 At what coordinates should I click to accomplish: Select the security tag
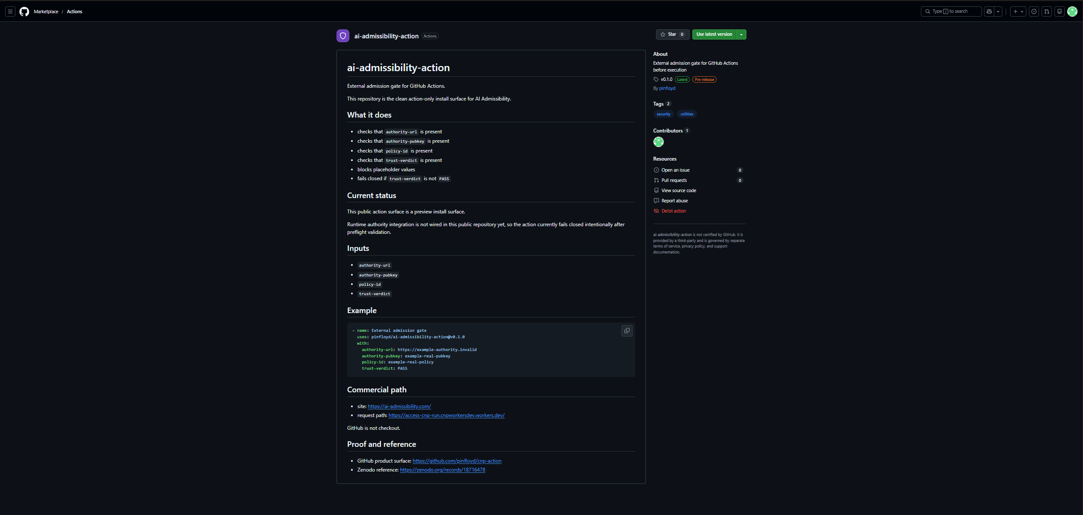click(663, 114)
